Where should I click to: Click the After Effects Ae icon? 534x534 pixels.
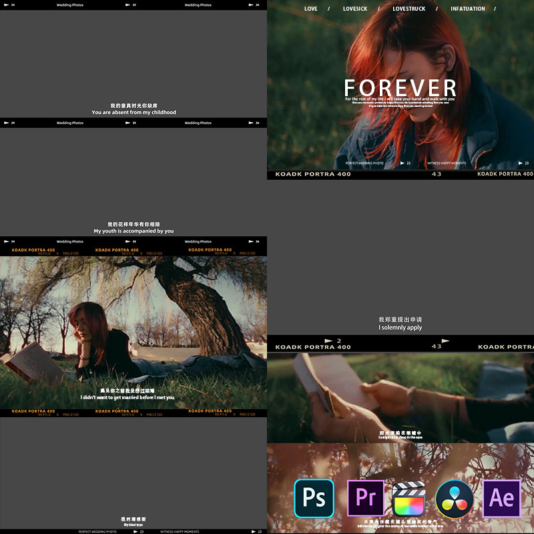tap(502, 498)
